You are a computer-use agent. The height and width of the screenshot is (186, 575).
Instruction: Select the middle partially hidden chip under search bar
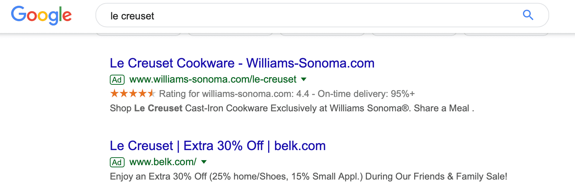coord(322,34)
